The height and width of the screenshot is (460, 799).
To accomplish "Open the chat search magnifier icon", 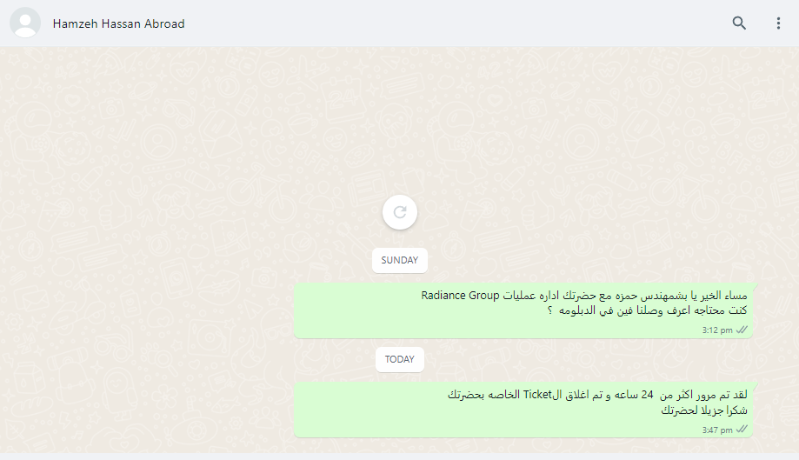I will (x=739, y=23).
